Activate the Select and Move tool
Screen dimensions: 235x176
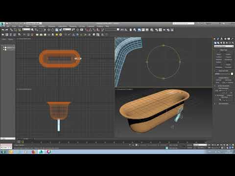coord(49,30)
